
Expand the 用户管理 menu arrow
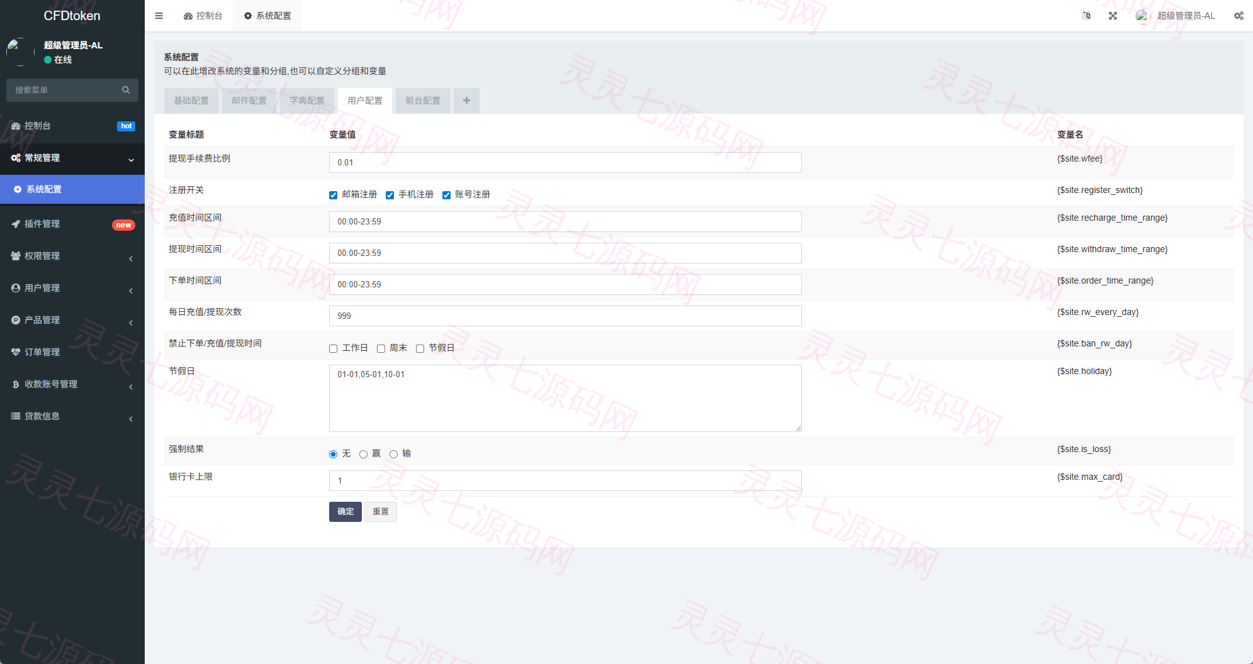[x=131, y=290]
